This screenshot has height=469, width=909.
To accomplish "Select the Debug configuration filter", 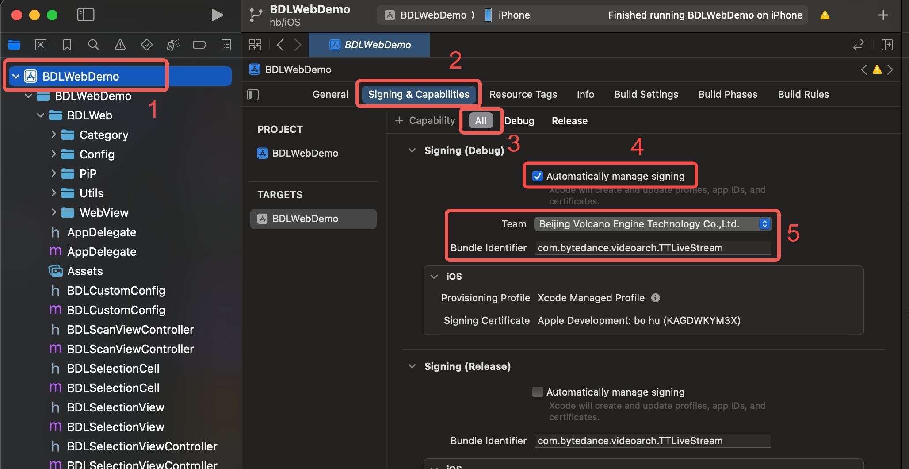I will coord(519,121).
